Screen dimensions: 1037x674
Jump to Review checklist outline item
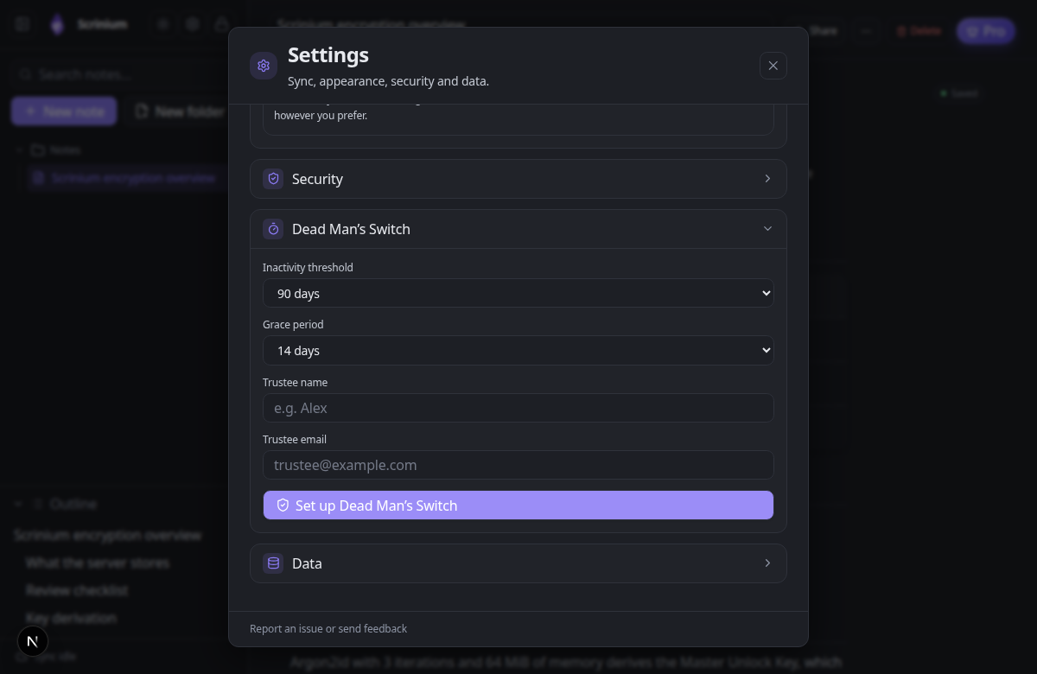[77, 590]
